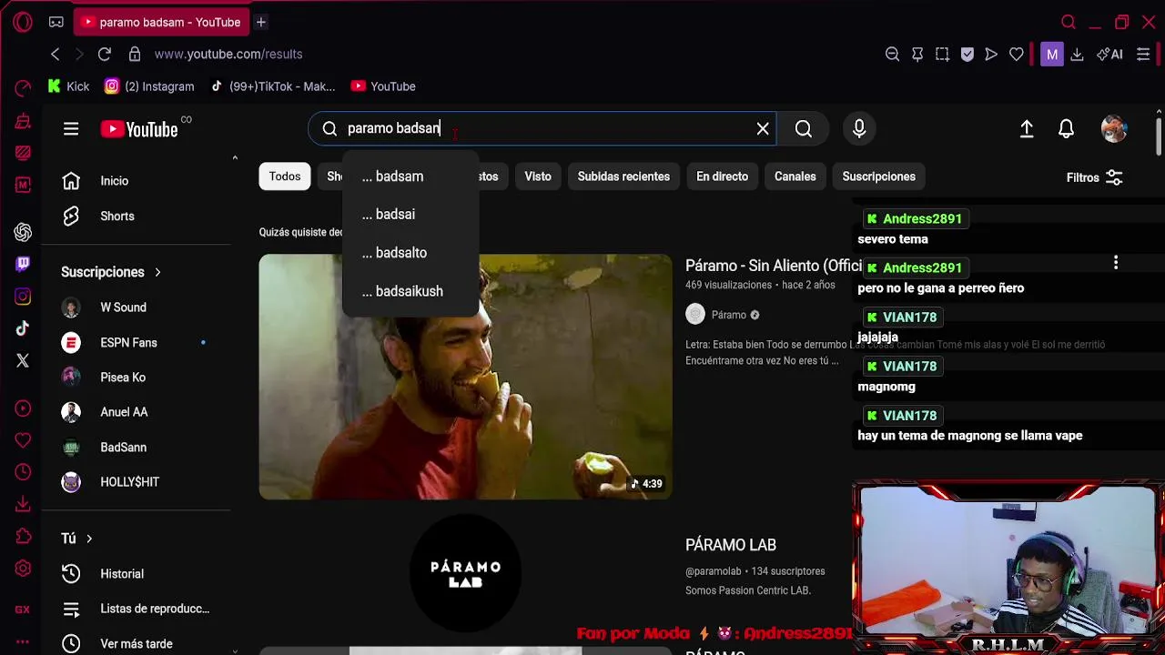Go back to the previous page
Viewport: 1165px width, 655px height.
point(56,55)
